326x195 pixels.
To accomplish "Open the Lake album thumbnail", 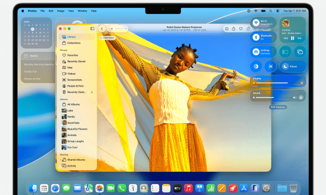I will tap(64, 110).
